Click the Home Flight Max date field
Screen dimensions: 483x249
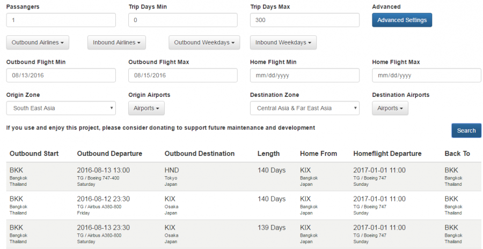[426, 76]
